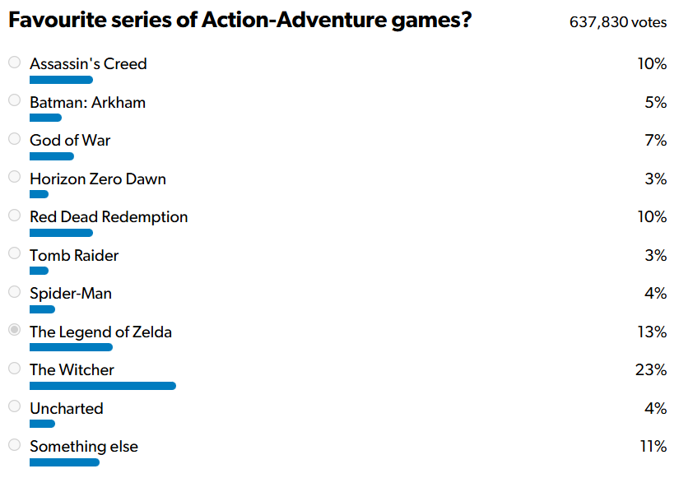This screenshot has height=478, width=679.
Task: Select the Spider-Man radio button
Action: [14, 292]
